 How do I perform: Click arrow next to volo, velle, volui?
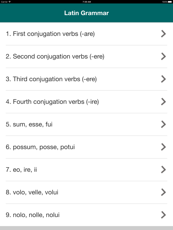click(163, 192)
